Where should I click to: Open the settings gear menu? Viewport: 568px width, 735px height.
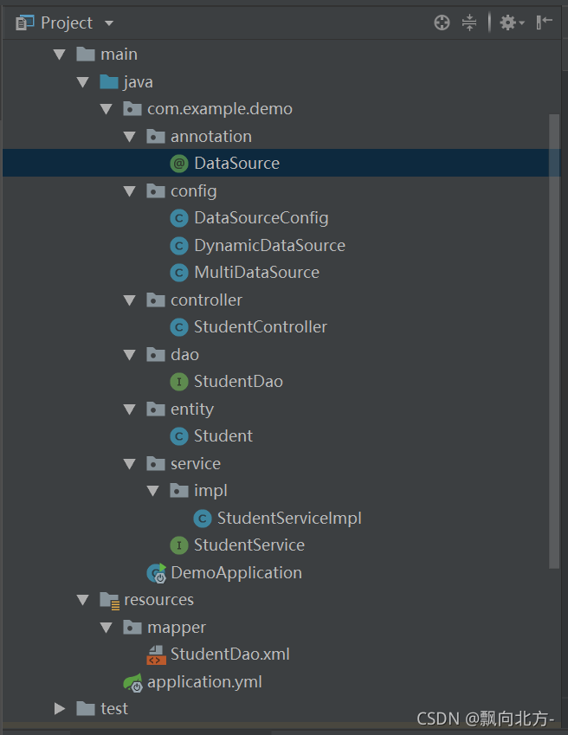pyautogui.click(x=507, y=23)
